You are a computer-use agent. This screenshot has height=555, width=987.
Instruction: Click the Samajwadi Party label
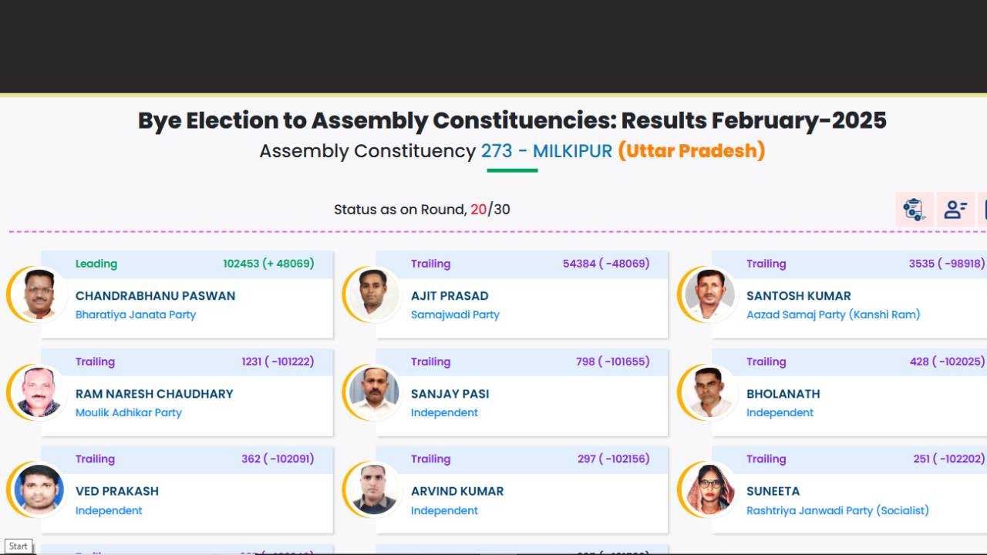click(455, 314)
